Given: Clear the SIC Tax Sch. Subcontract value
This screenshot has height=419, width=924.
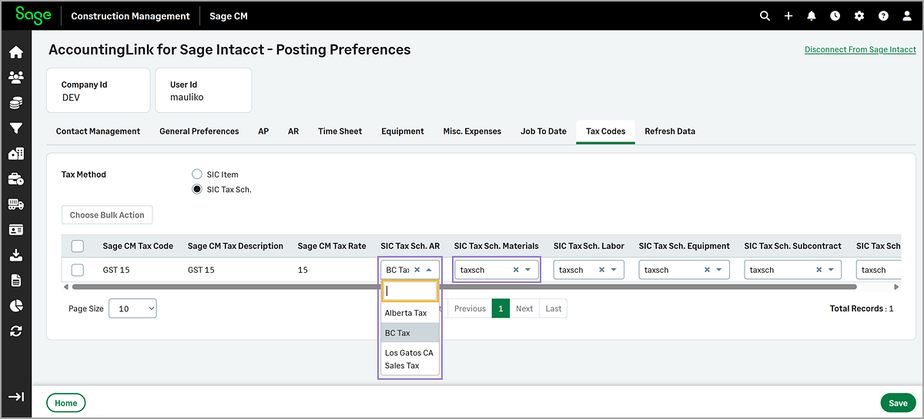Looking at the screenshot, I should (x=819, y=270).
